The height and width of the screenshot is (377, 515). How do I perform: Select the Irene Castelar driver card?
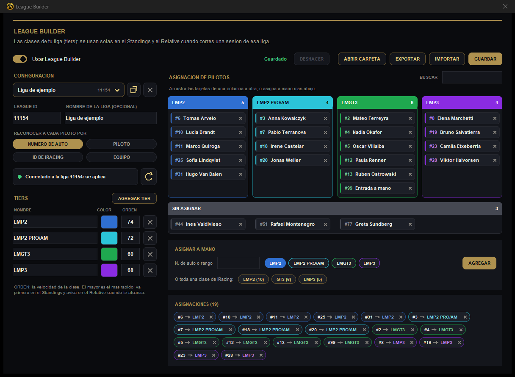(x=293, y=146)
